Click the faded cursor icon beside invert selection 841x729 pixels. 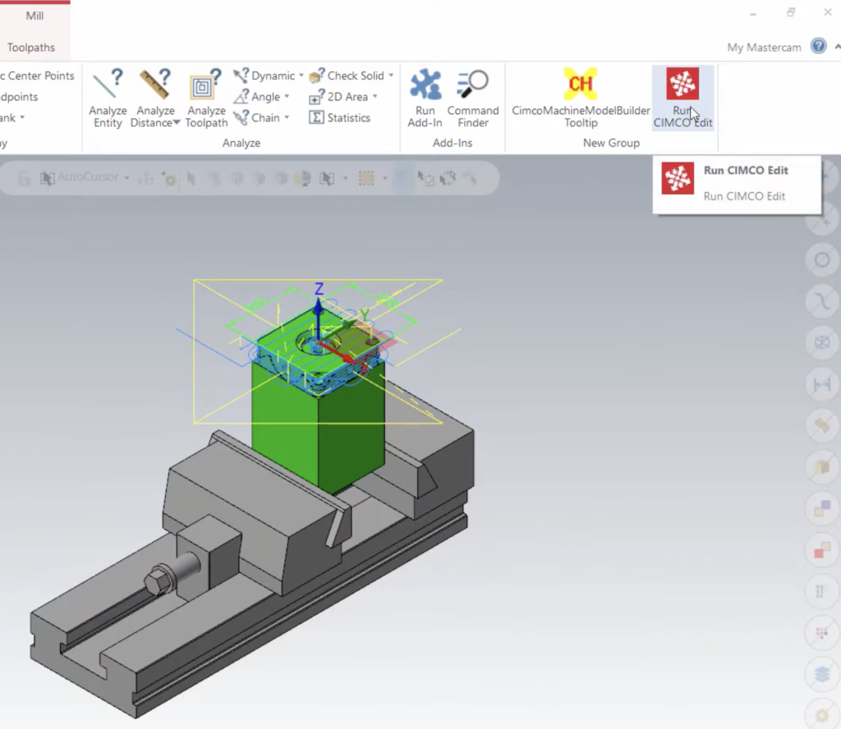point(470,178)
